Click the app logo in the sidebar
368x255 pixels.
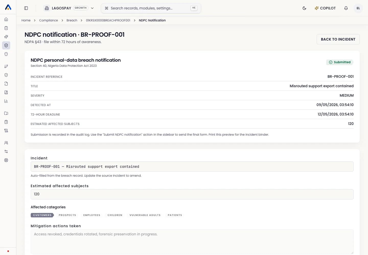[x=8, y=7]
